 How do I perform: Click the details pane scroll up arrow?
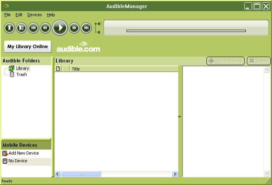pos(267,70)
